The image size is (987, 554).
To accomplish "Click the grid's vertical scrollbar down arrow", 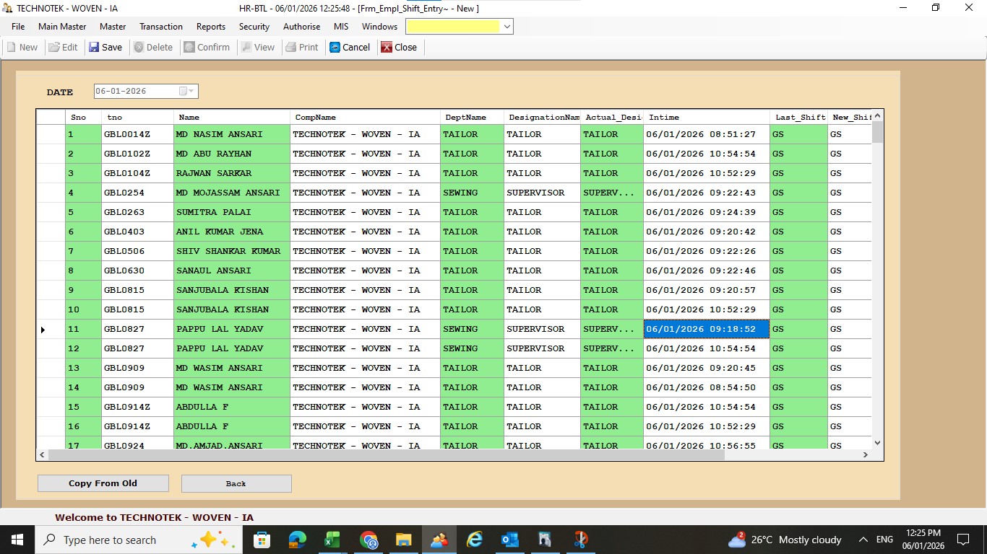I will pyautogui.click(x=877, y=443).
